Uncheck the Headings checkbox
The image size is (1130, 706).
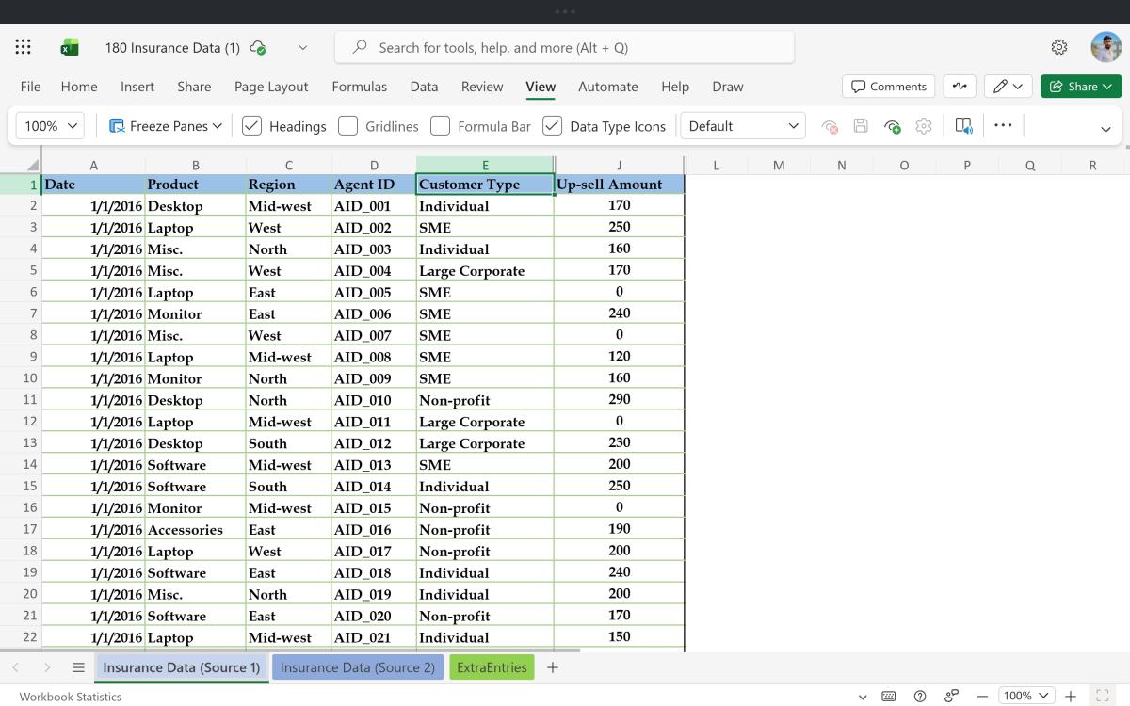(251, 126)
